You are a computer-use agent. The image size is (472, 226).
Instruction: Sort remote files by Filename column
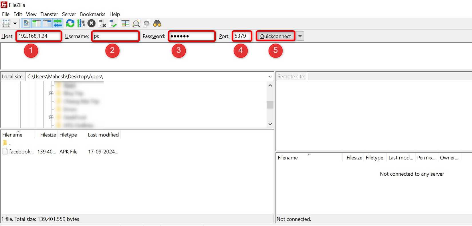pyautogui.click(x=309, y=158)
